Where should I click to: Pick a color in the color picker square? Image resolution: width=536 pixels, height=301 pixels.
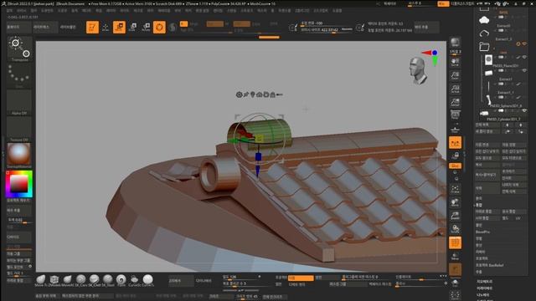click(x=18, y=184)
